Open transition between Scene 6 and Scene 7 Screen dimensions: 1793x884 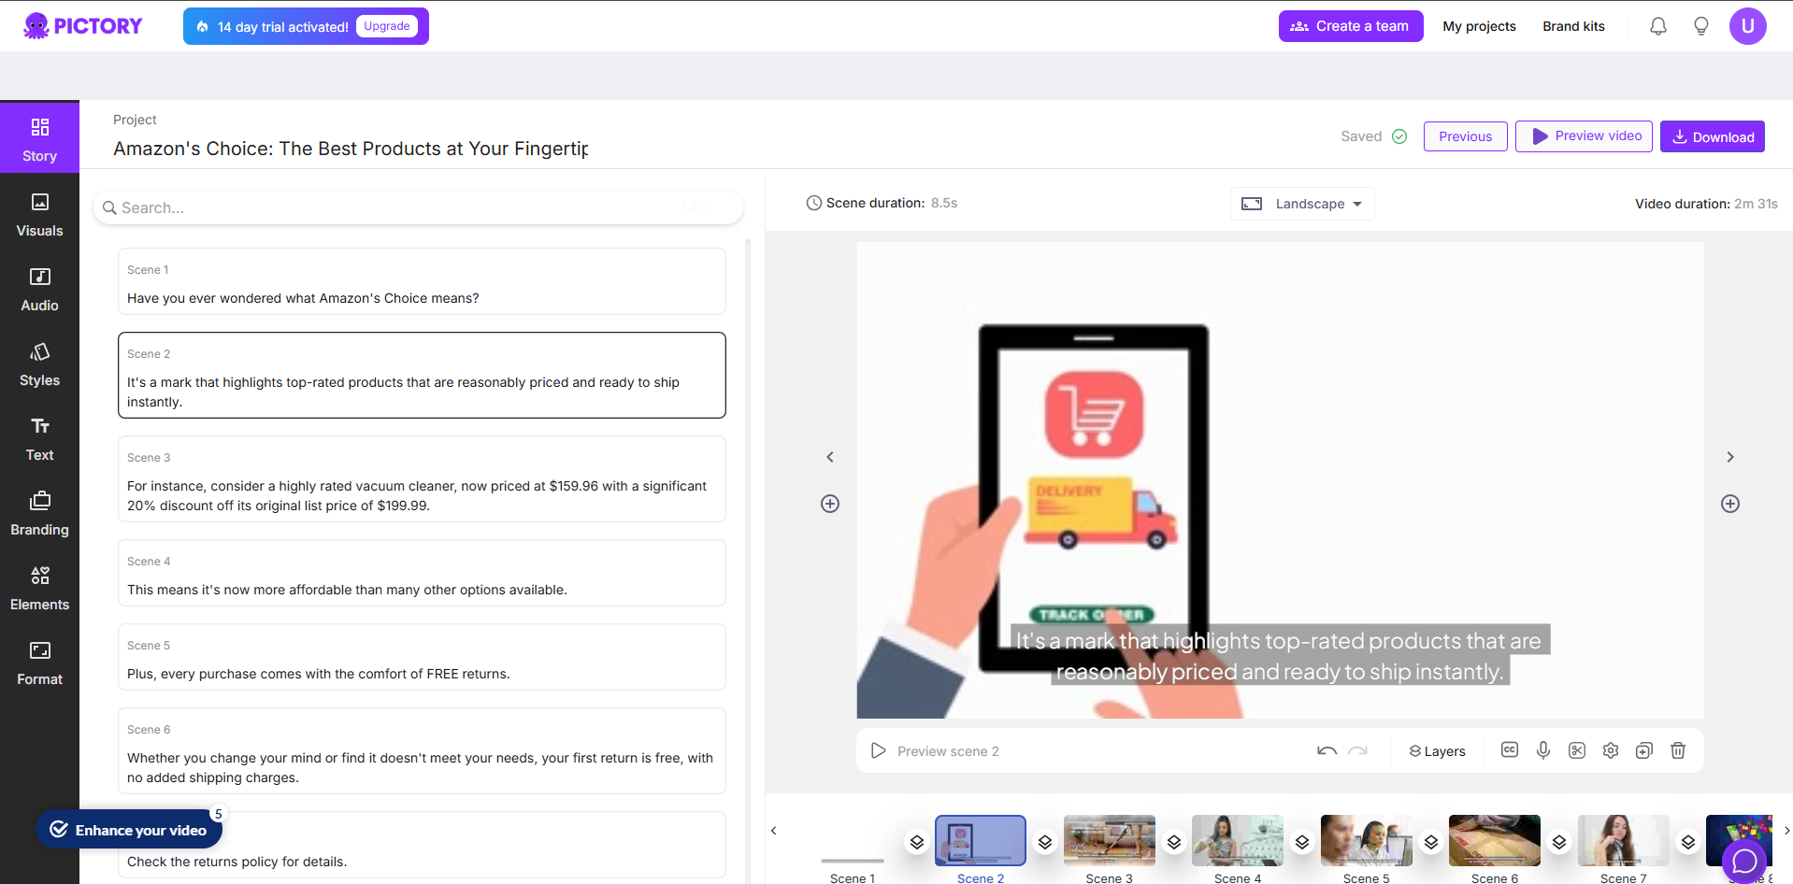pyautogui.click(x=1559, y=842)
